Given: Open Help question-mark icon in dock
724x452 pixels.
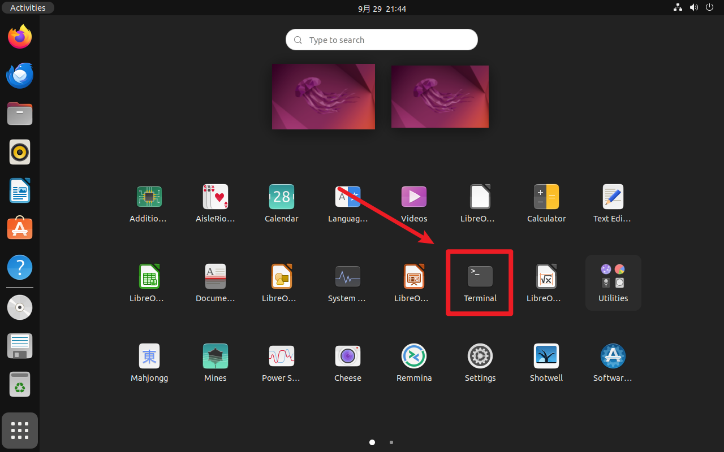Looking at the screenshot, I should (20, 267).
